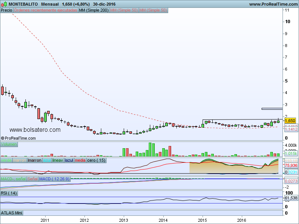Click the 2015 label on time axis

202,220
